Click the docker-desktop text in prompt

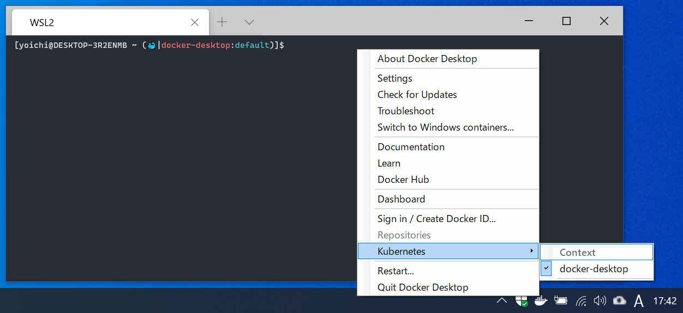[196, 45]
